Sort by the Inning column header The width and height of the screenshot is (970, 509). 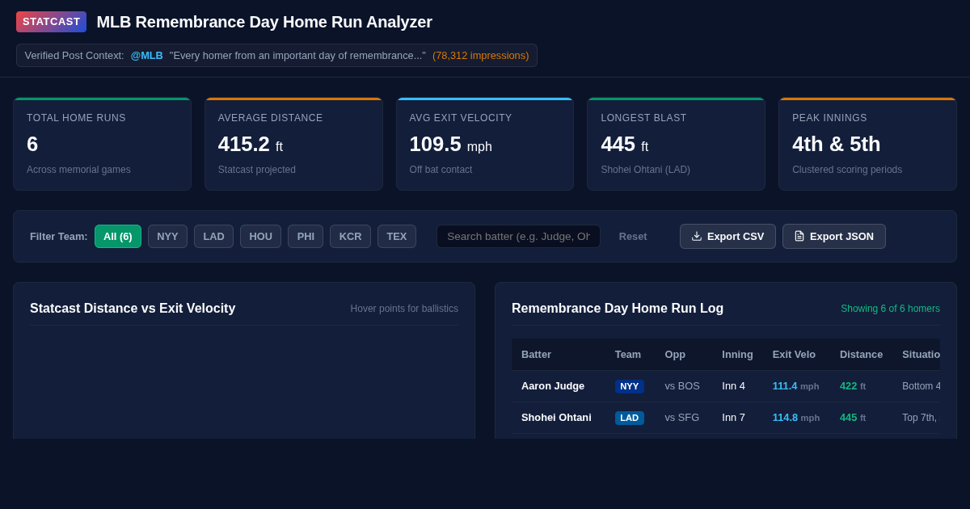(737, 354)
